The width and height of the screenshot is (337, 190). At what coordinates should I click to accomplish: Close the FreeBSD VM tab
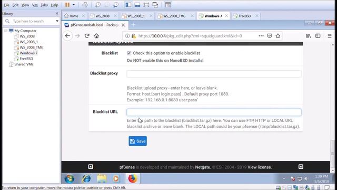click(x=257, y=16)
